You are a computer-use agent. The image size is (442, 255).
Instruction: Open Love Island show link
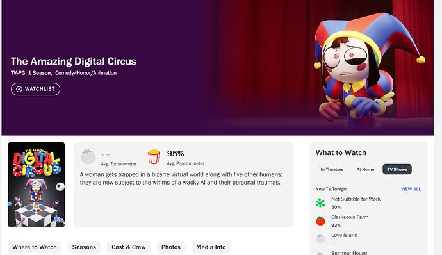click(x=345, y=235)
